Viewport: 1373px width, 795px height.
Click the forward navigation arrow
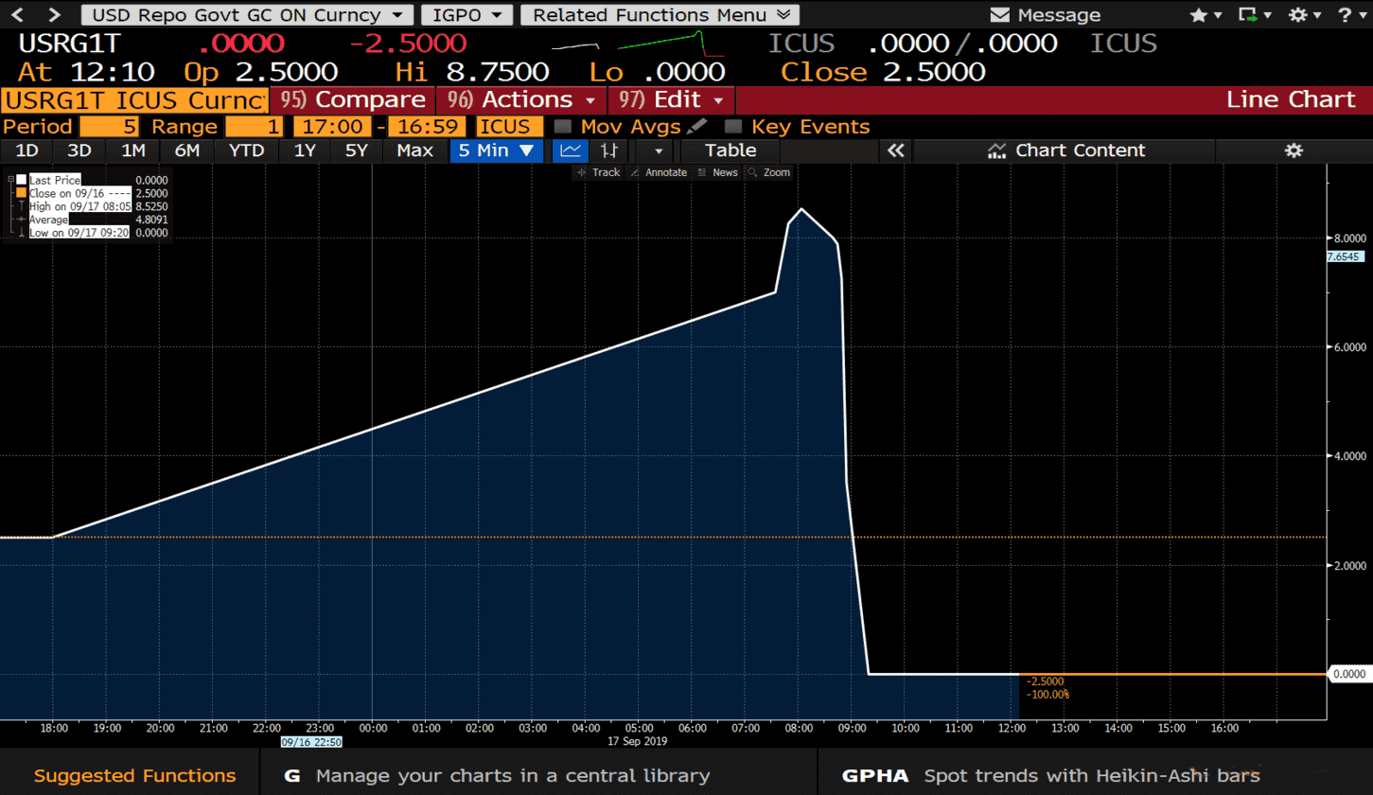tap(54, 15)
